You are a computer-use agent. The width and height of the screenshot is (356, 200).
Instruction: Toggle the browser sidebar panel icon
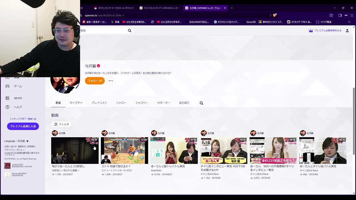coord(340,15)
